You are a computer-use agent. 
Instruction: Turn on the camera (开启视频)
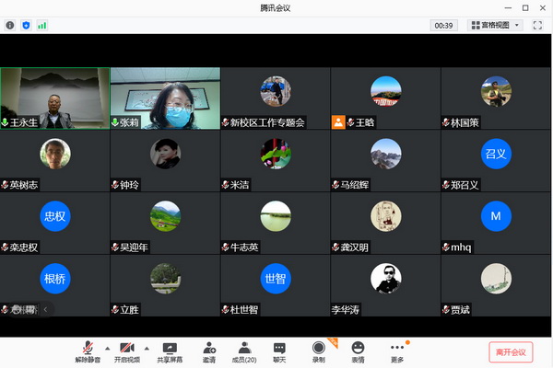129,351
